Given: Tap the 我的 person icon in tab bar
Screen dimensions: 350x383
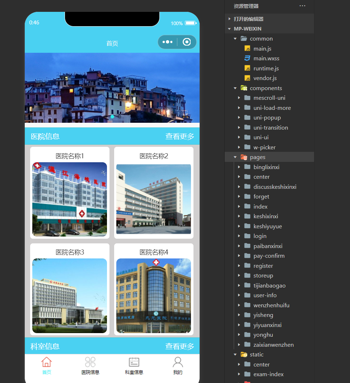Looking at the screenshot, I should (x=178, y=362).
